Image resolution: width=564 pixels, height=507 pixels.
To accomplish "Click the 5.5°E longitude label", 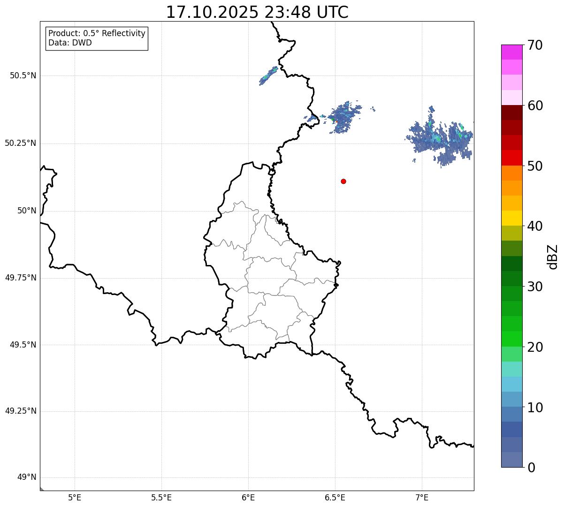I will tap(161, 497).
